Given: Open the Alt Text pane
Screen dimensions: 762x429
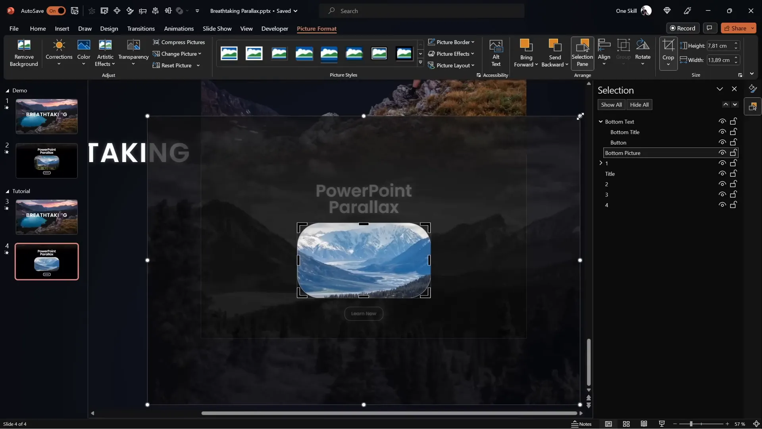Looking at the screenshot, I should pos(496,52).
